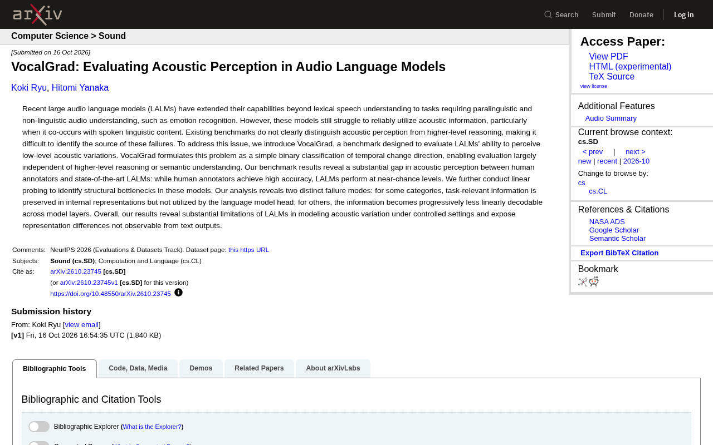
Task: Click Donate in the header
Action: (x=641, y=14)
